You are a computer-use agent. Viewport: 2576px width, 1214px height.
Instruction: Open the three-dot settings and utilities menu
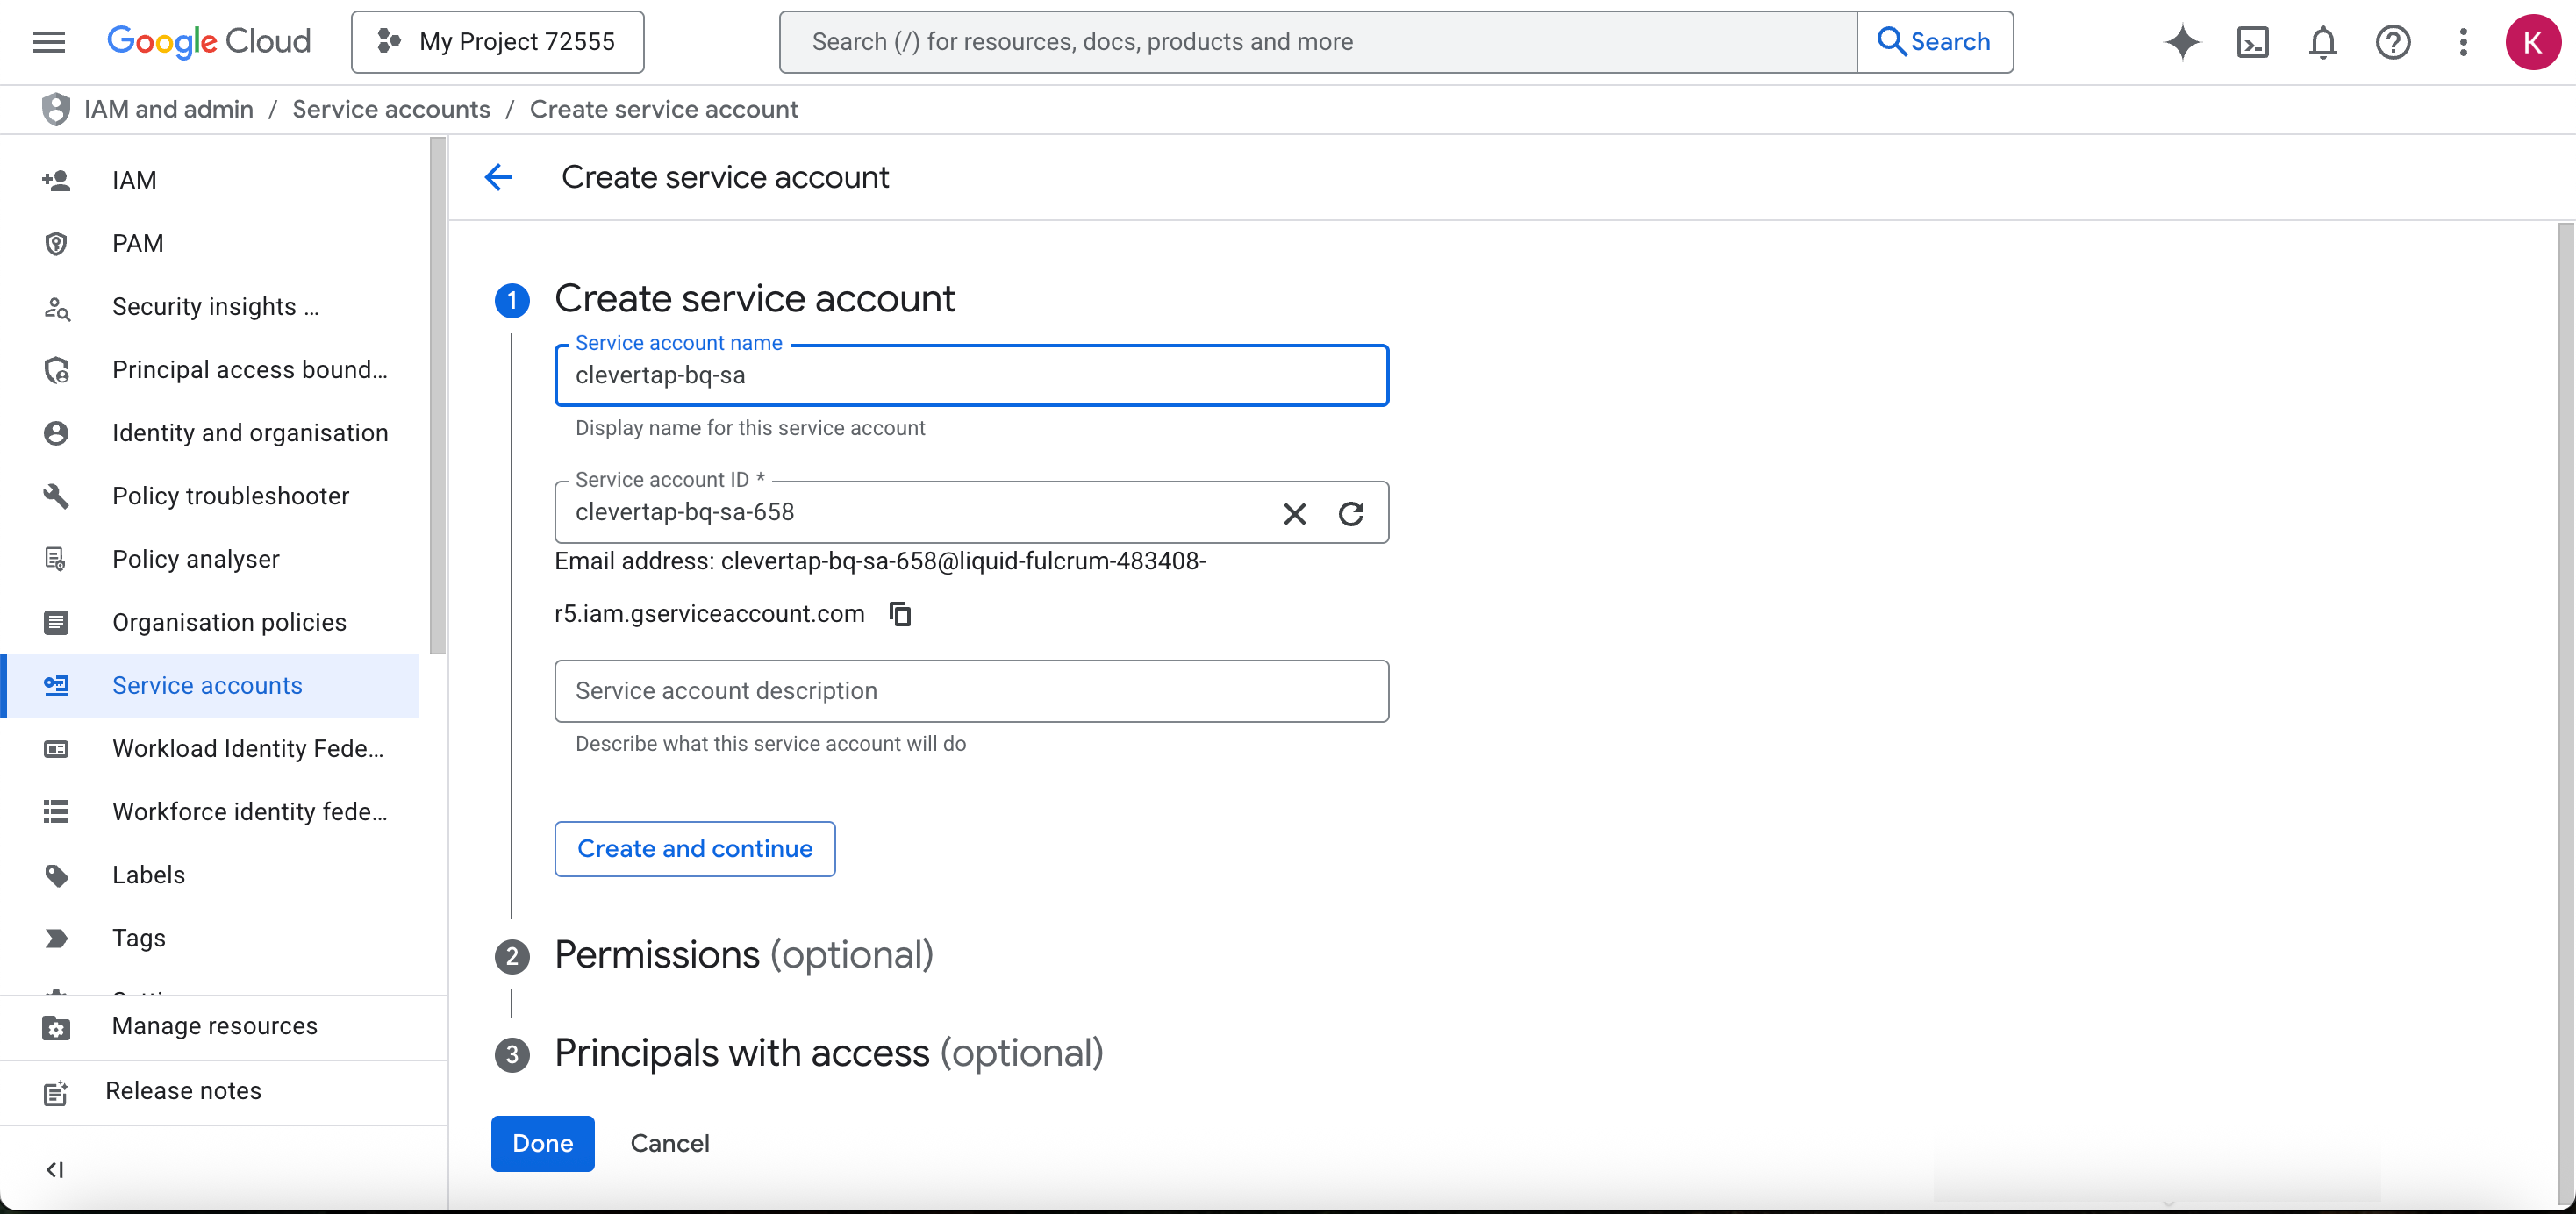pos(2463,42)
